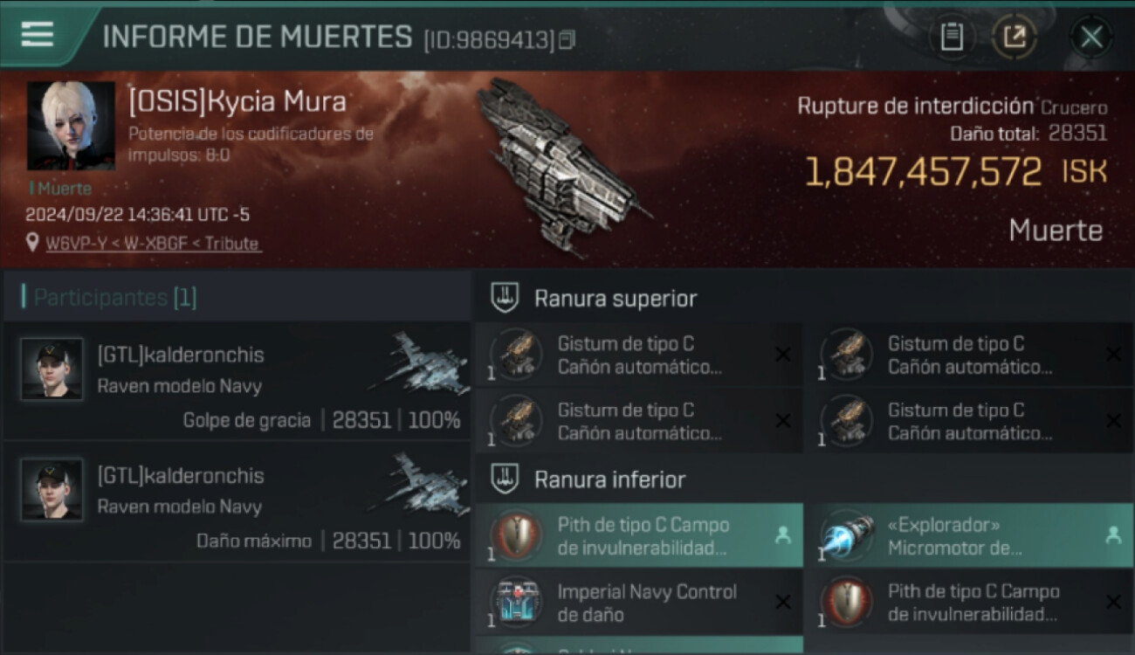Share the kill report externally
1135x655 pixels.
pyautogui.click(x=1014, y=37)
